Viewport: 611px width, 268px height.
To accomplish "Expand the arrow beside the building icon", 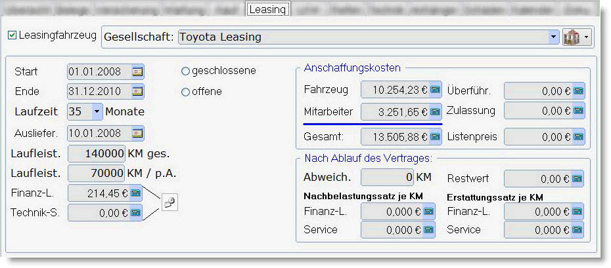I will coord(585,37).
